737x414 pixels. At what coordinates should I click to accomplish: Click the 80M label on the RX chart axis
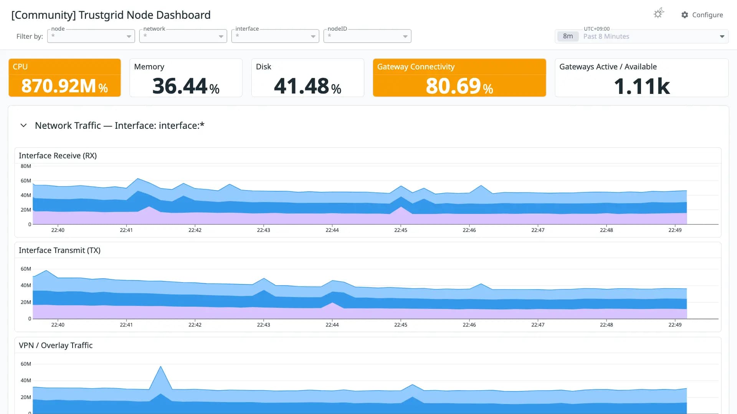[26, 166]
